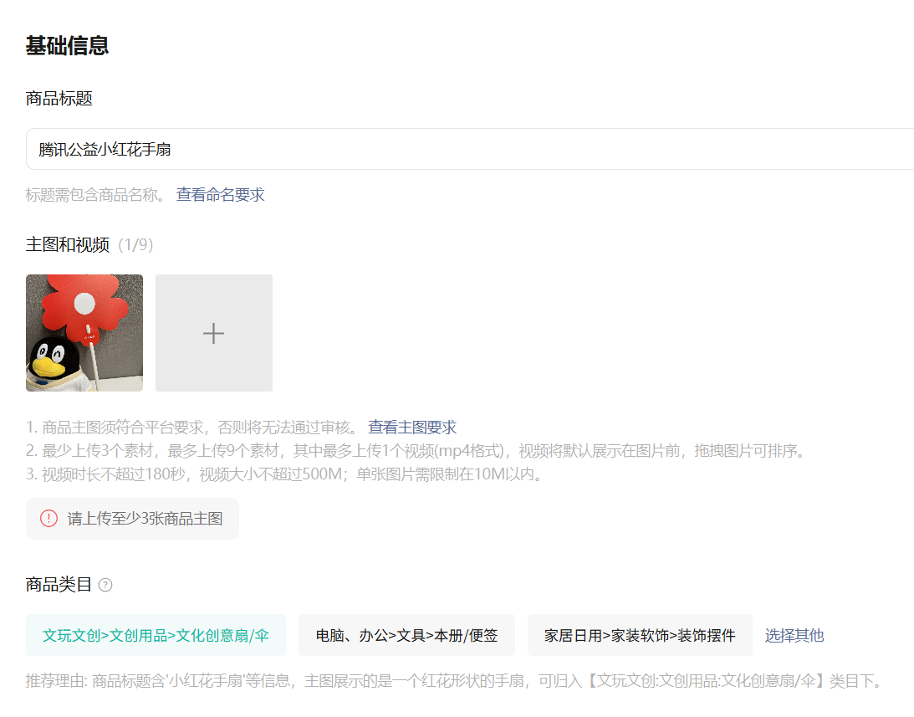Click the 基础信息 section heading

pos(67,45)
